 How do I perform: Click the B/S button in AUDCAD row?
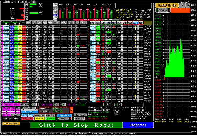pyautogui.click(x=12, y=26)
